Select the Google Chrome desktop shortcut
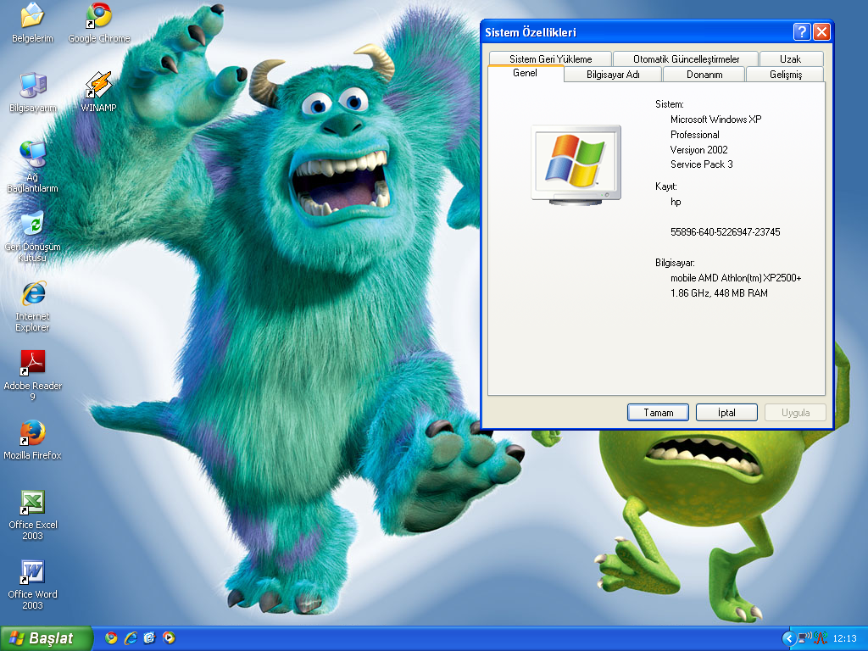Viewport: 868px width, 651px height. pyautogui.click(x=98, y=17)
